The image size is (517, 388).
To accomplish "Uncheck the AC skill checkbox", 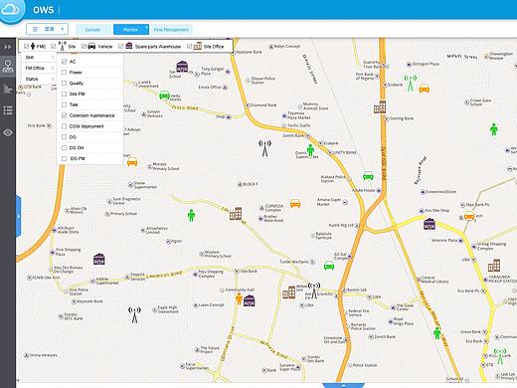I will [64, 62].
